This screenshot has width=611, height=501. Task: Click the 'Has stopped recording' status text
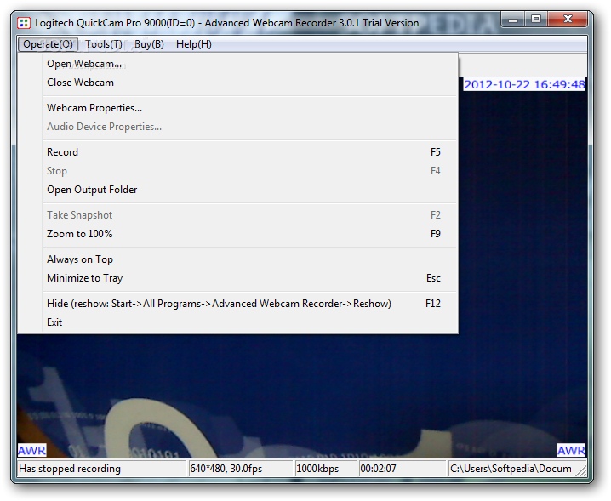point(70,469)
